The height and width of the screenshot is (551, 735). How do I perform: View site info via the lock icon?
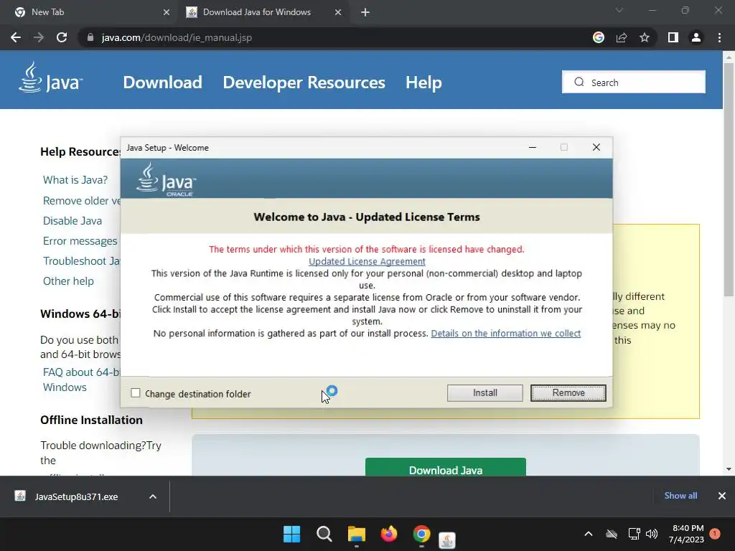coord(90,37)
